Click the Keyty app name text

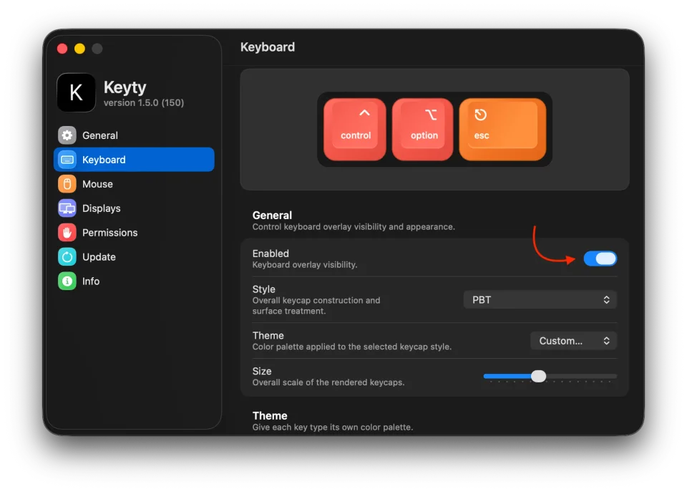(125, 87)
